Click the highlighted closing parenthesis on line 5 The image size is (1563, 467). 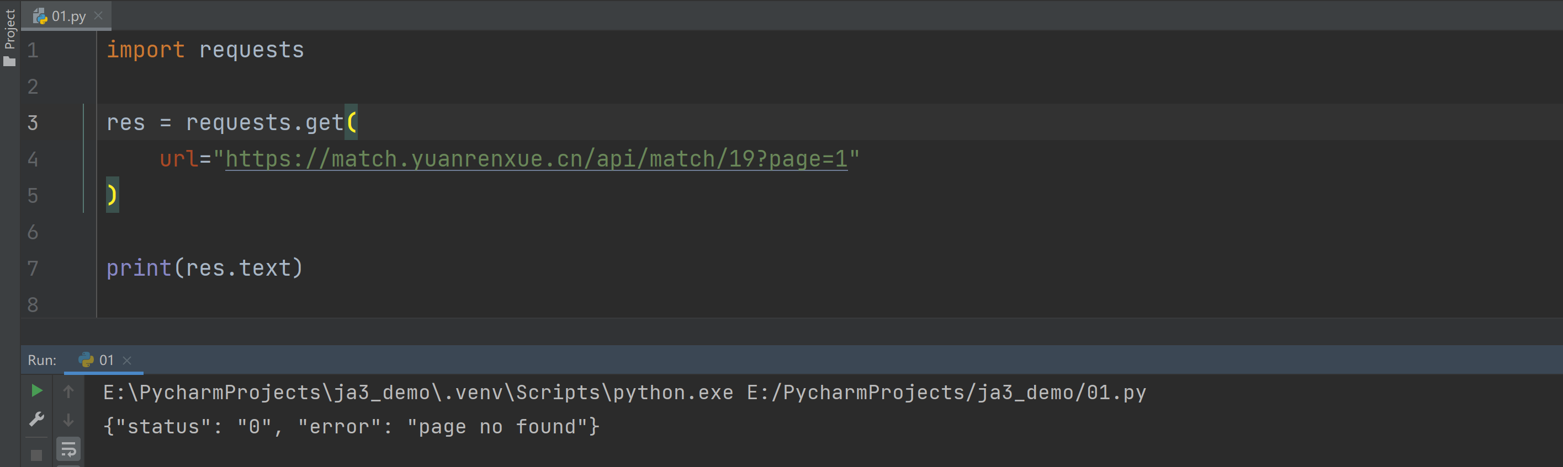click(112, 195)
